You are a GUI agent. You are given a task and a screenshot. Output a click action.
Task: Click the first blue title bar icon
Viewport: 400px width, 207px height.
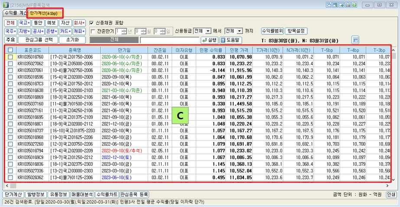[329, 5]
